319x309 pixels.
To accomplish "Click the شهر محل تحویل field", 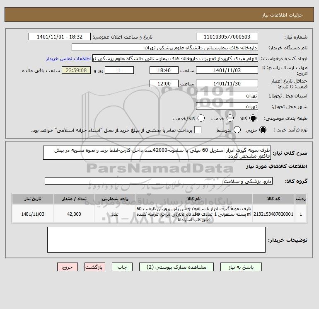I will pyautogui.click(x=227, y=106).
